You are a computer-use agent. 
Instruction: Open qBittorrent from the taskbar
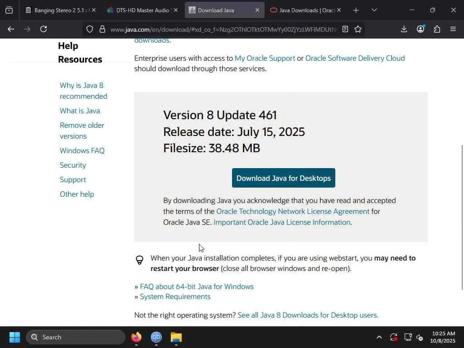[156, 337]
